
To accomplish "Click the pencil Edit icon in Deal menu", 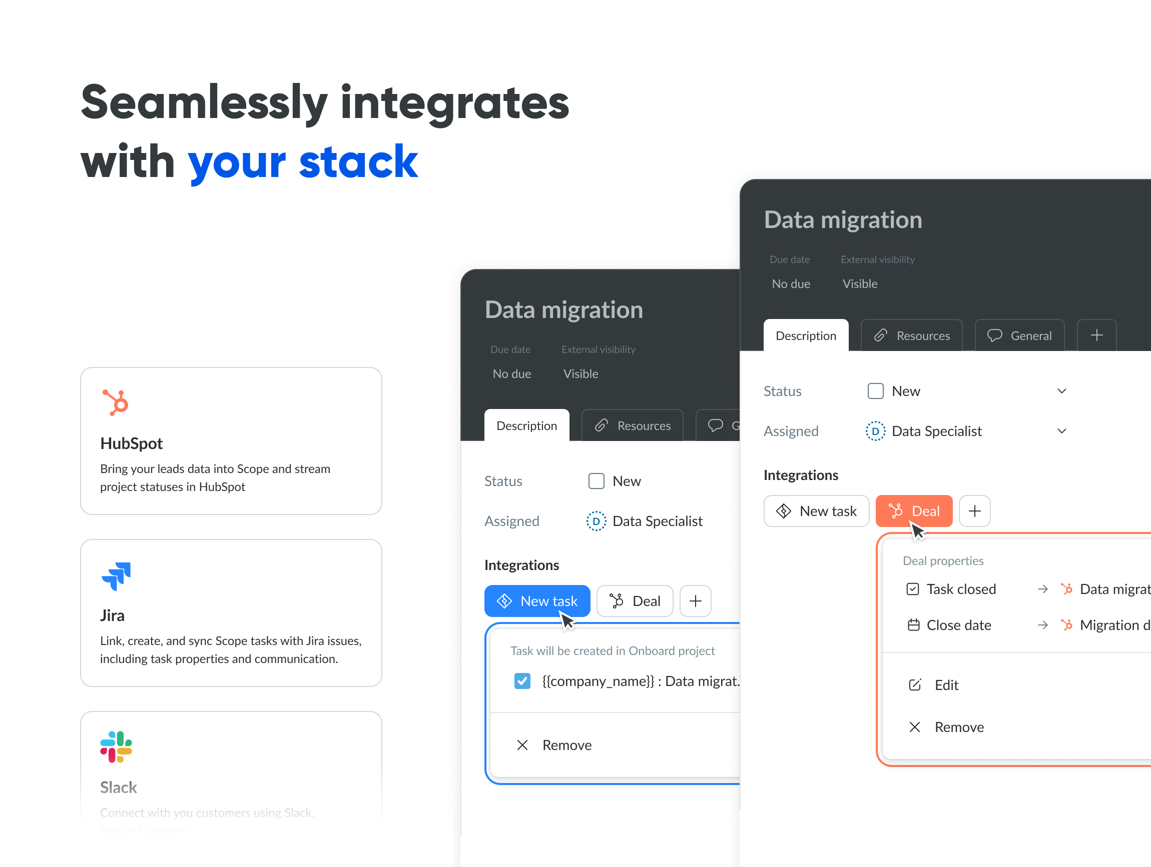I will pos(914,685).
